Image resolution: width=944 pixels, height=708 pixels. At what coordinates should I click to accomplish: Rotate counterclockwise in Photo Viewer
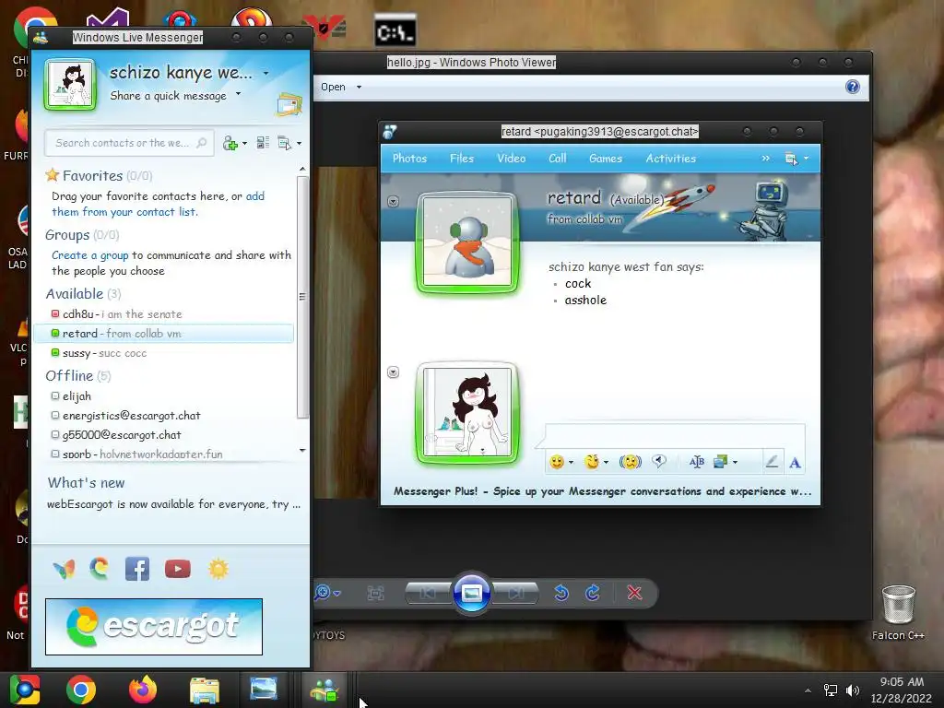pos(561,593)
